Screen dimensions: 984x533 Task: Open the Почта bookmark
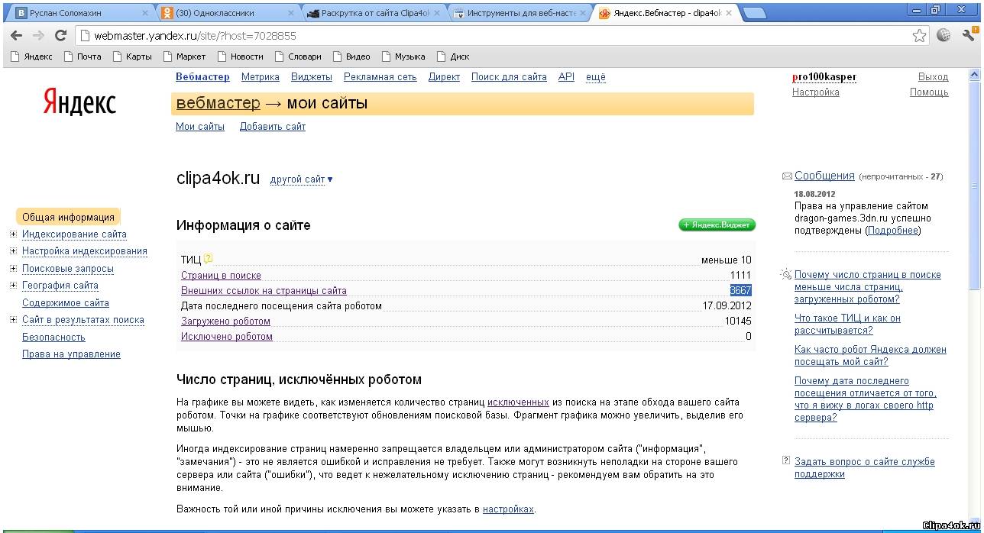click(x=83, y=57)
